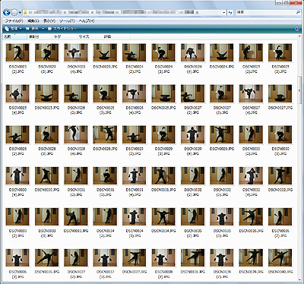
Task: Open the 整理 organize toolbar dropdown
Action: [x=14, y=29]
